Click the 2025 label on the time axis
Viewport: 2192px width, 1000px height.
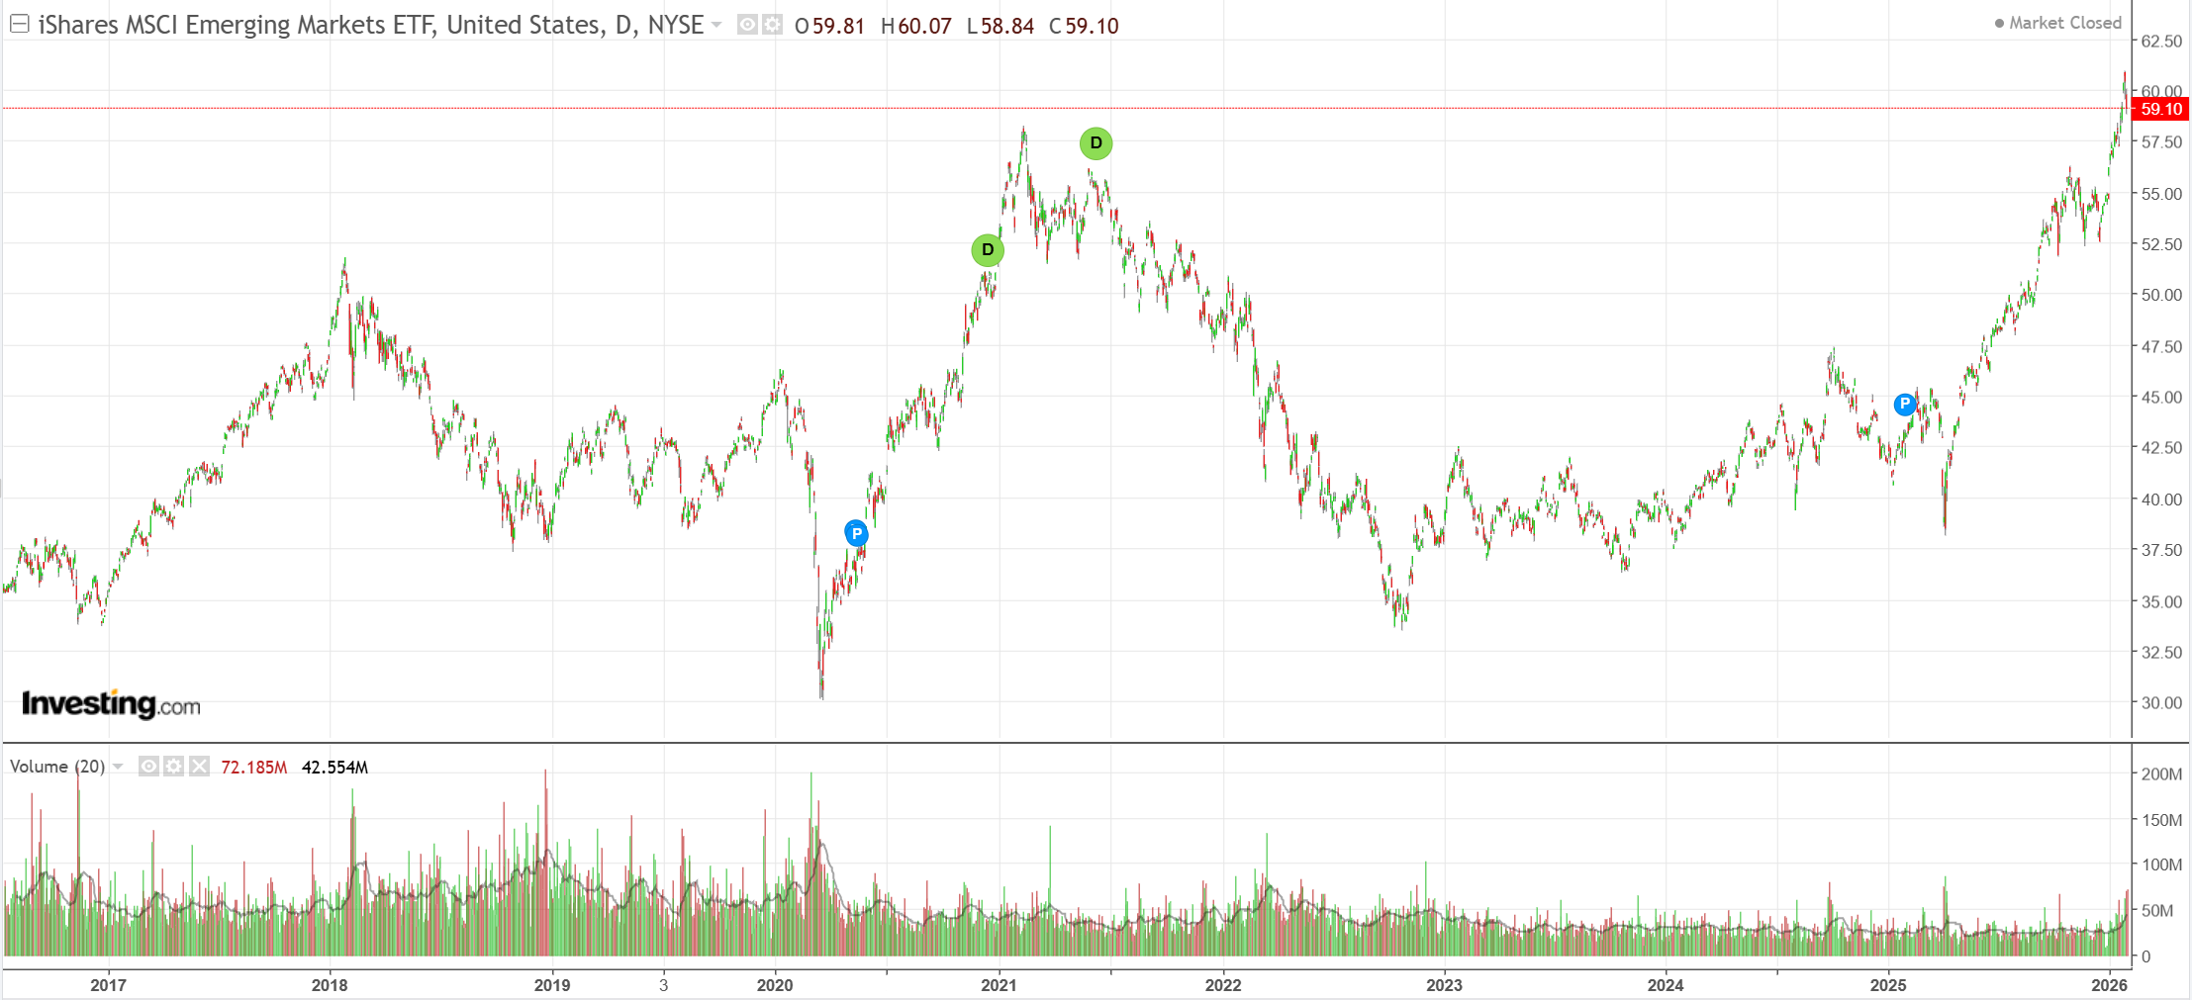(1888, 985)
